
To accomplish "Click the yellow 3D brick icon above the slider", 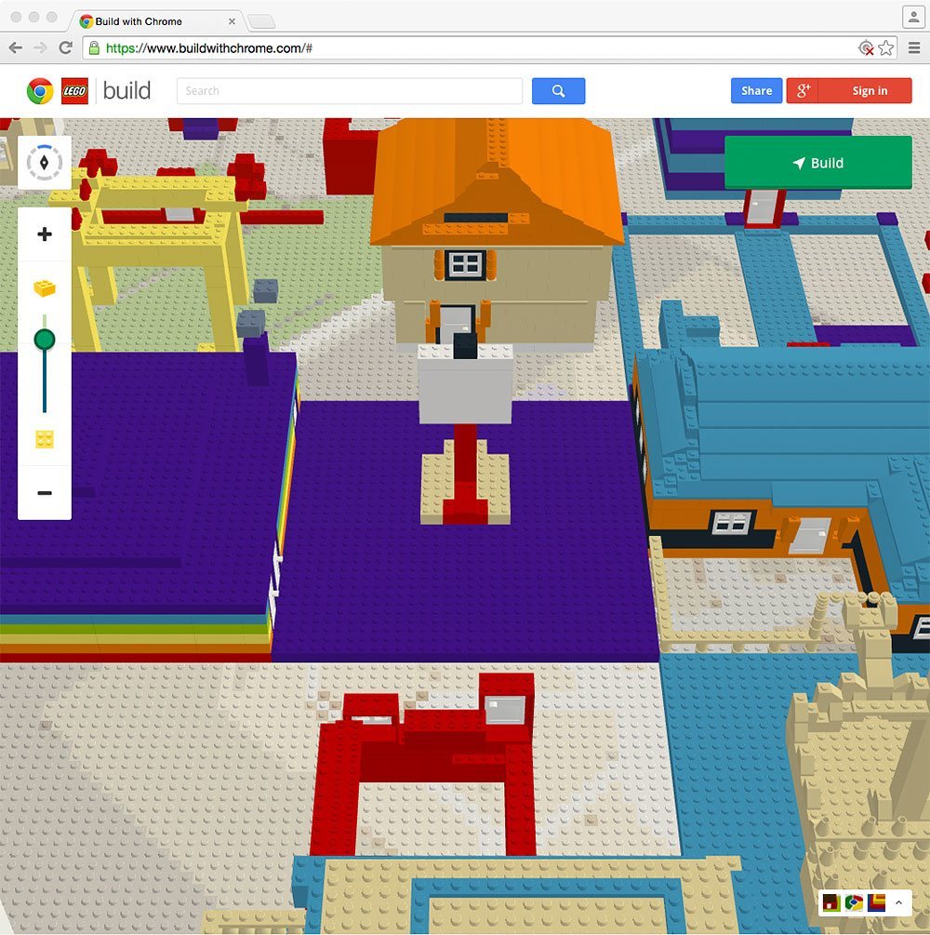I will point(45,288).
